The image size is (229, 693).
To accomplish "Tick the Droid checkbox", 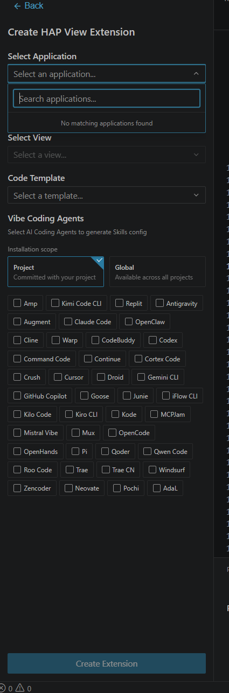I will [101, 377].
